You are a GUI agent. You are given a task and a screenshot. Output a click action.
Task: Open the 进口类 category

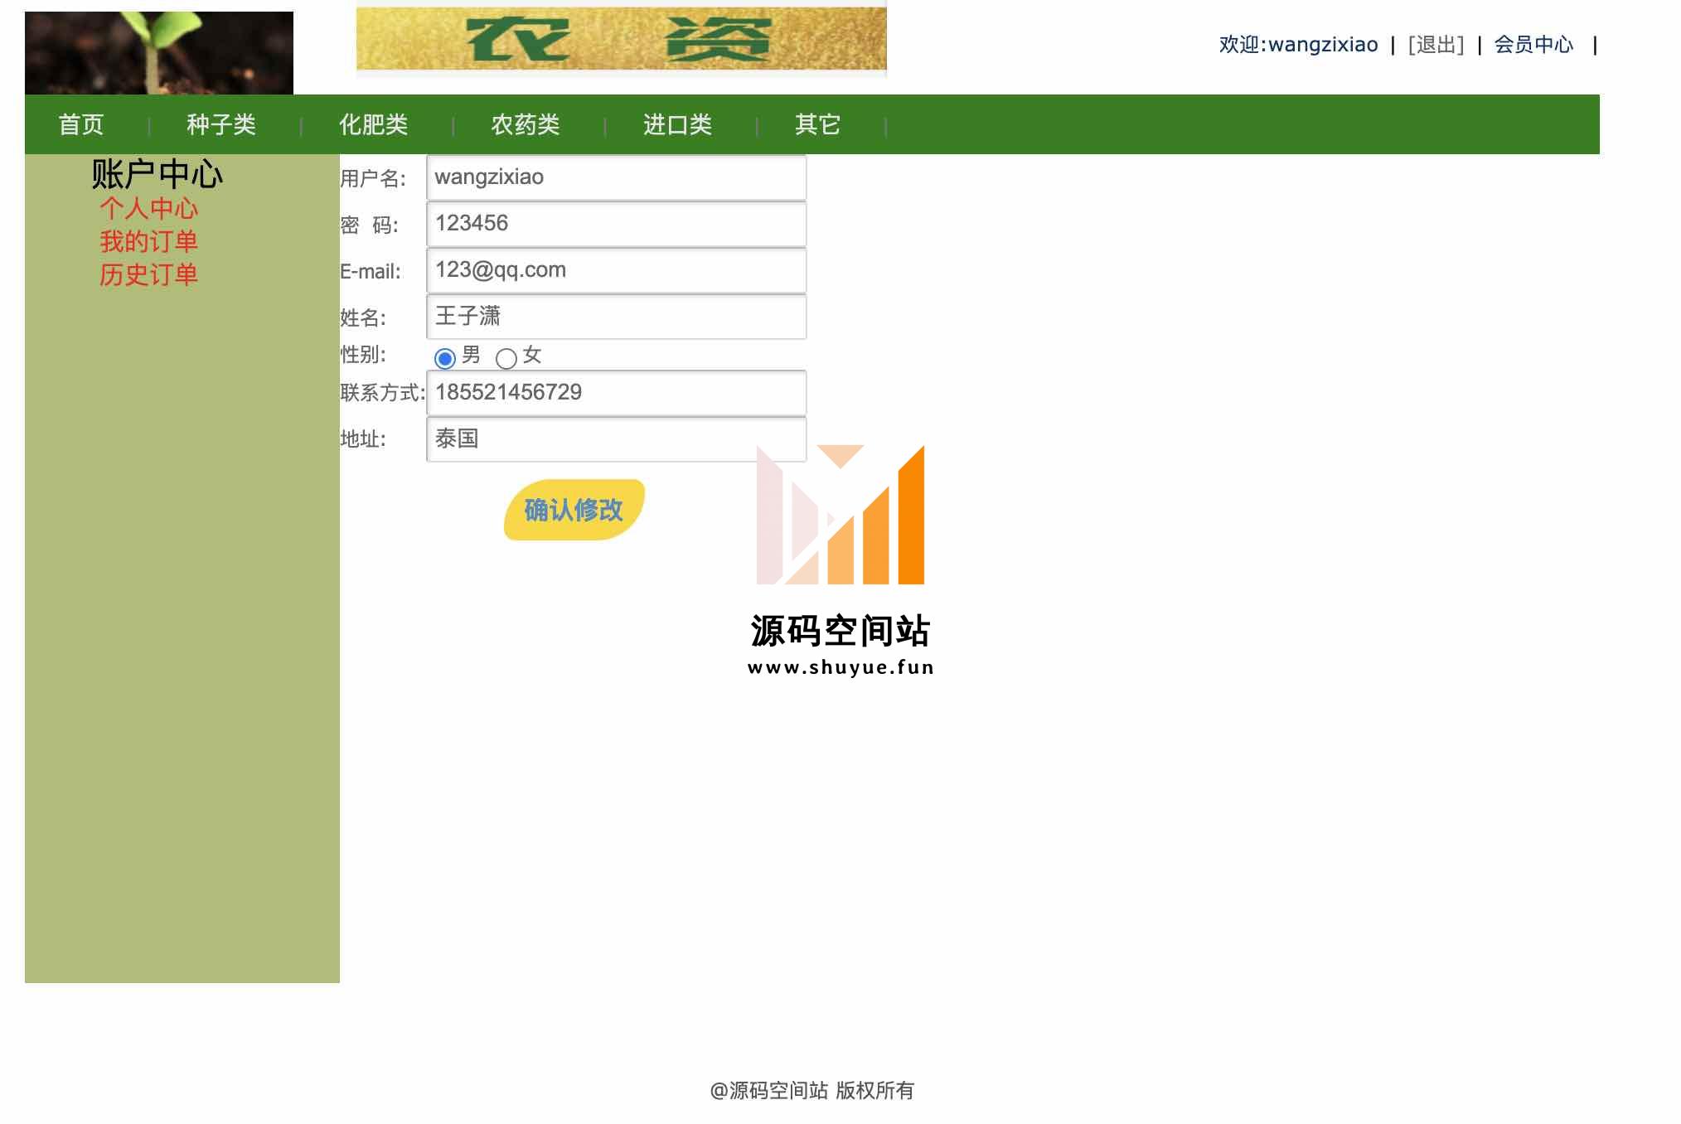(678, 124)
